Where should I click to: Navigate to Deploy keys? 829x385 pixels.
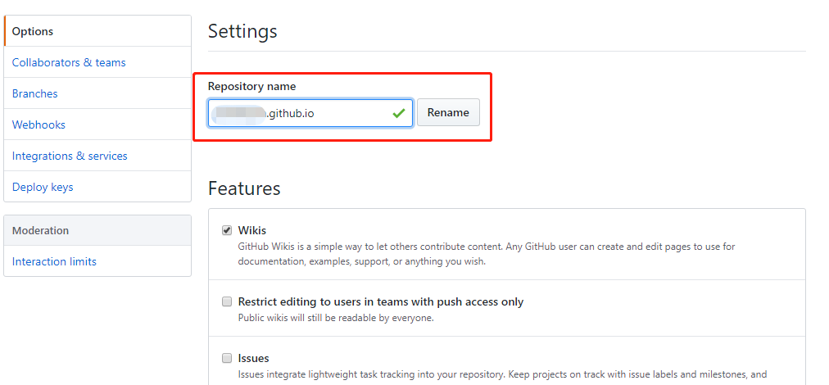tap(43, 187)
